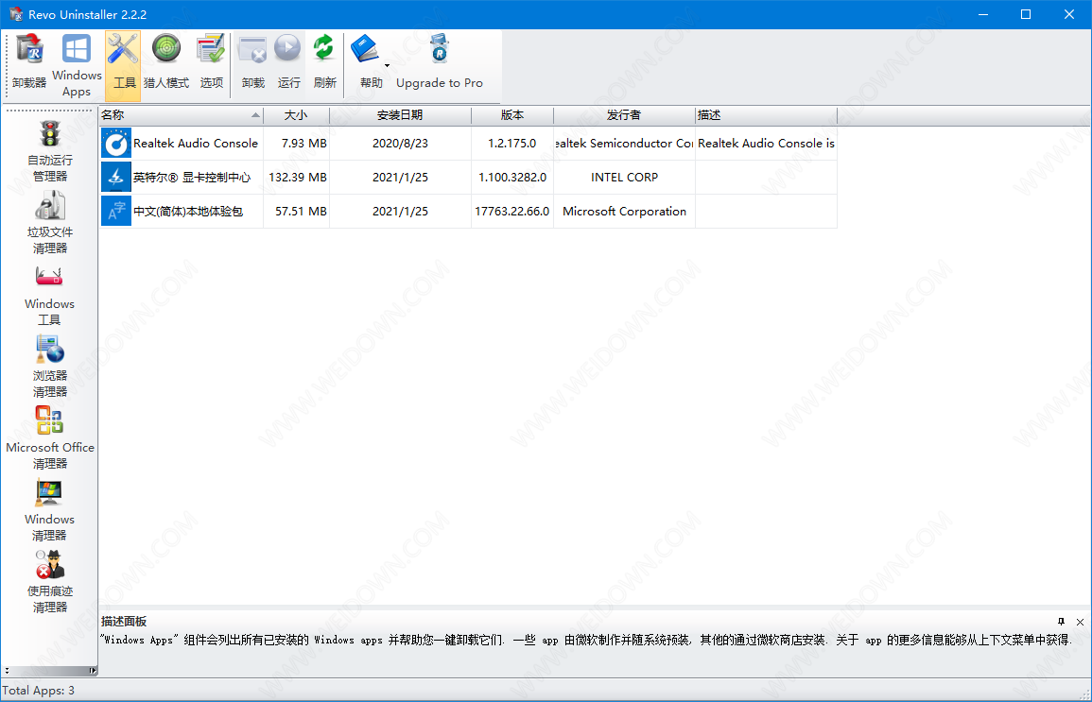Open 垃圾文件清理器 junk files cleaner
This screenshot has height=702, width=1092.
[x=49, y=223]
